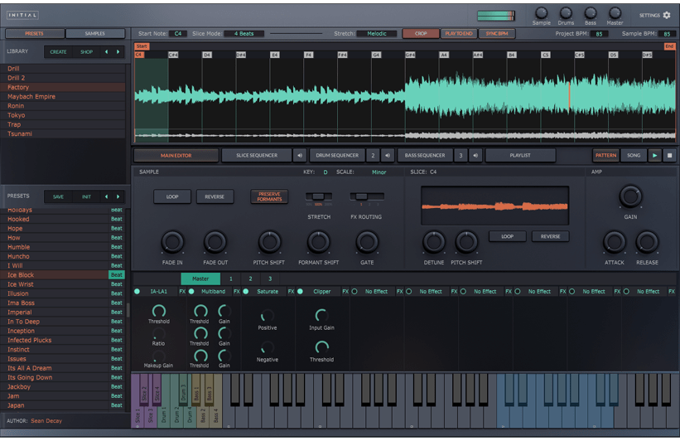Open the Multiband effect selector

(213, 292)
